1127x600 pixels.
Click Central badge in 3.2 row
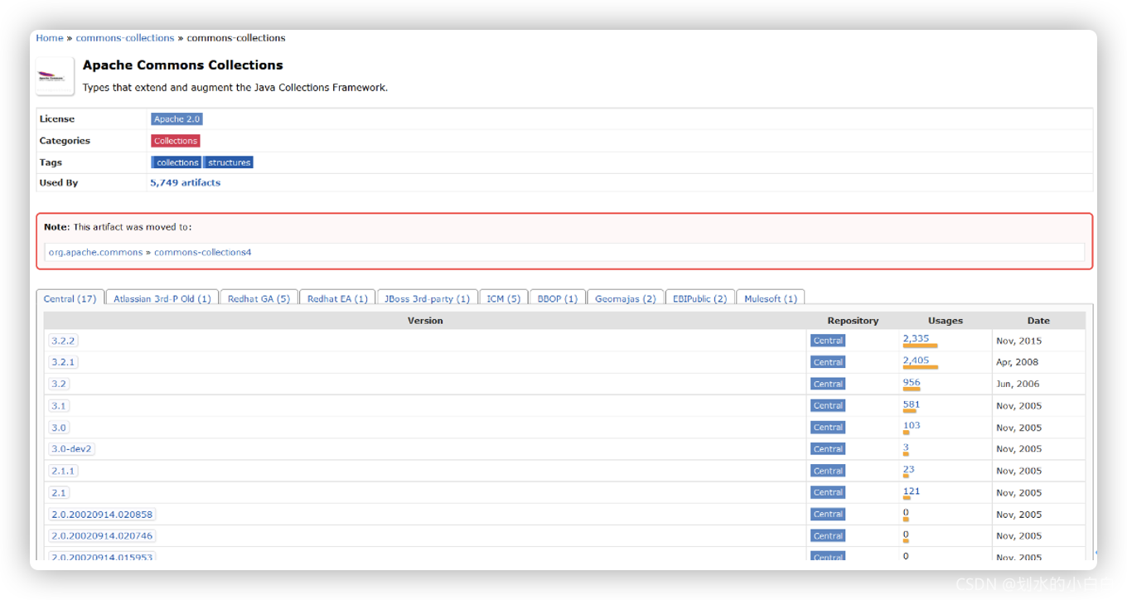pos(828,384)
